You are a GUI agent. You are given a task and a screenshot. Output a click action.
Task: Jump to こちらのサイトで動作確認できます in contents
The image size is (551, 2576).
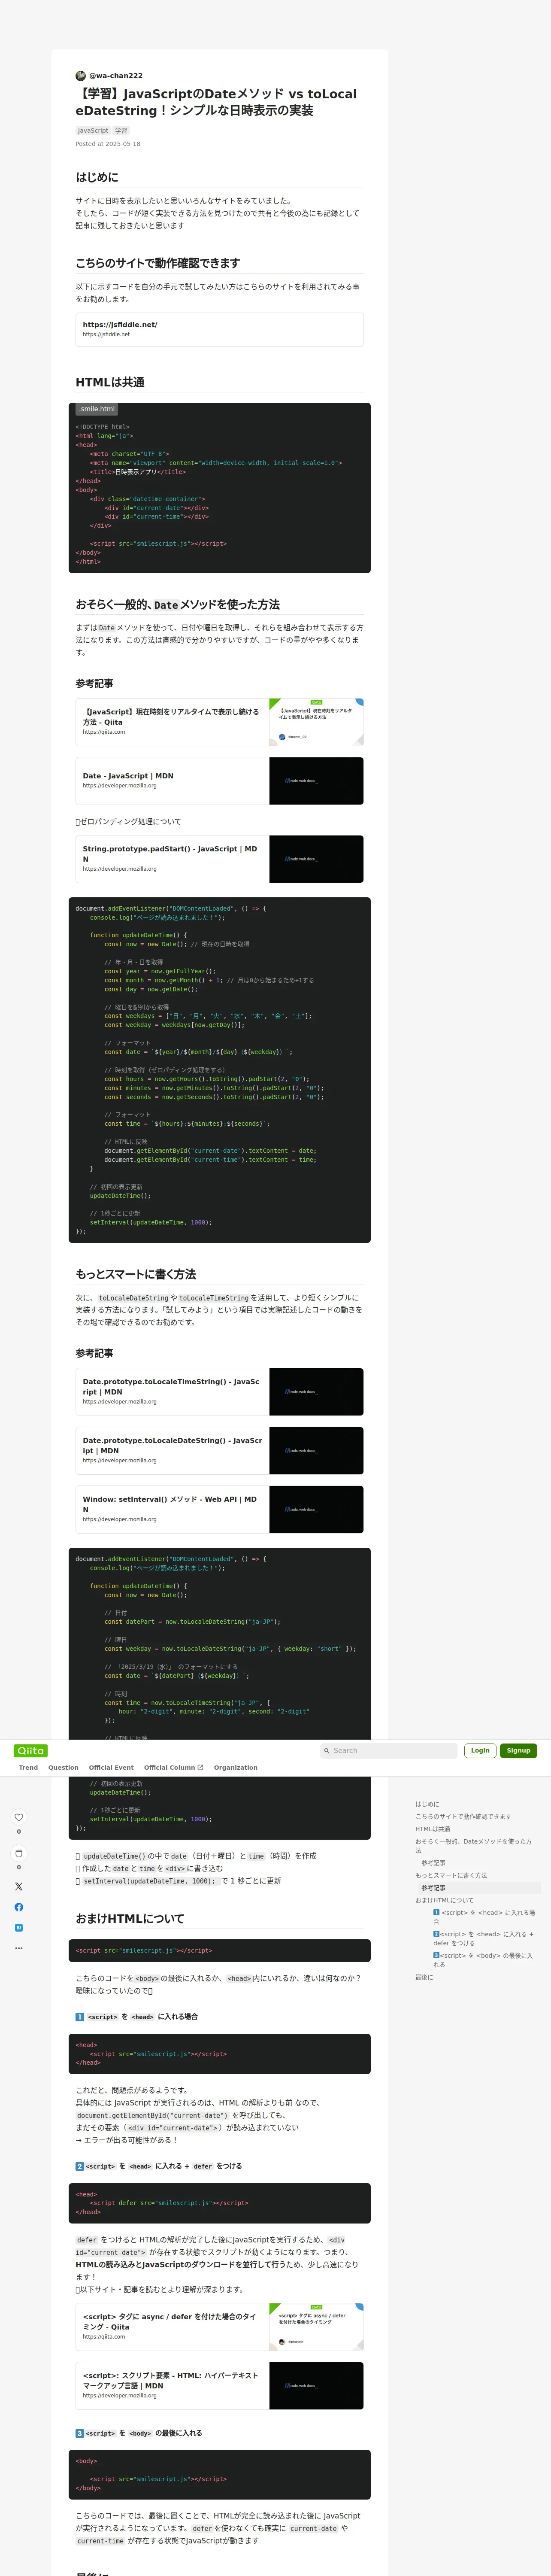coord(463,1817)
